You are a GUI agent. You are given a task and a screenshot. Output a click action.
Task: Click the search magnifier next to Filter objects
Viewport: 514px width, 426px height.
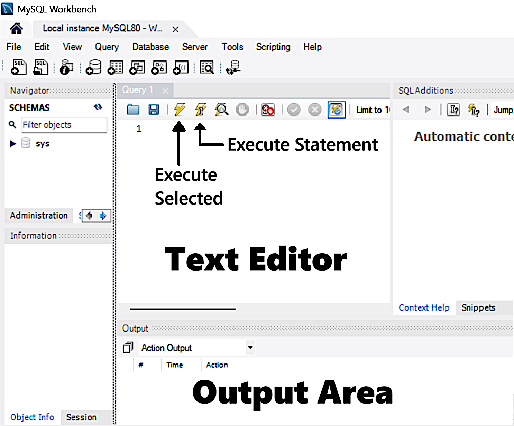(x=12, y=124)
